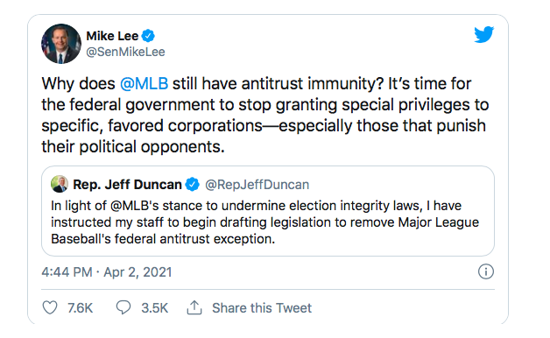
Task: Open the tweet info circle icon
Action: pos(486,271)
